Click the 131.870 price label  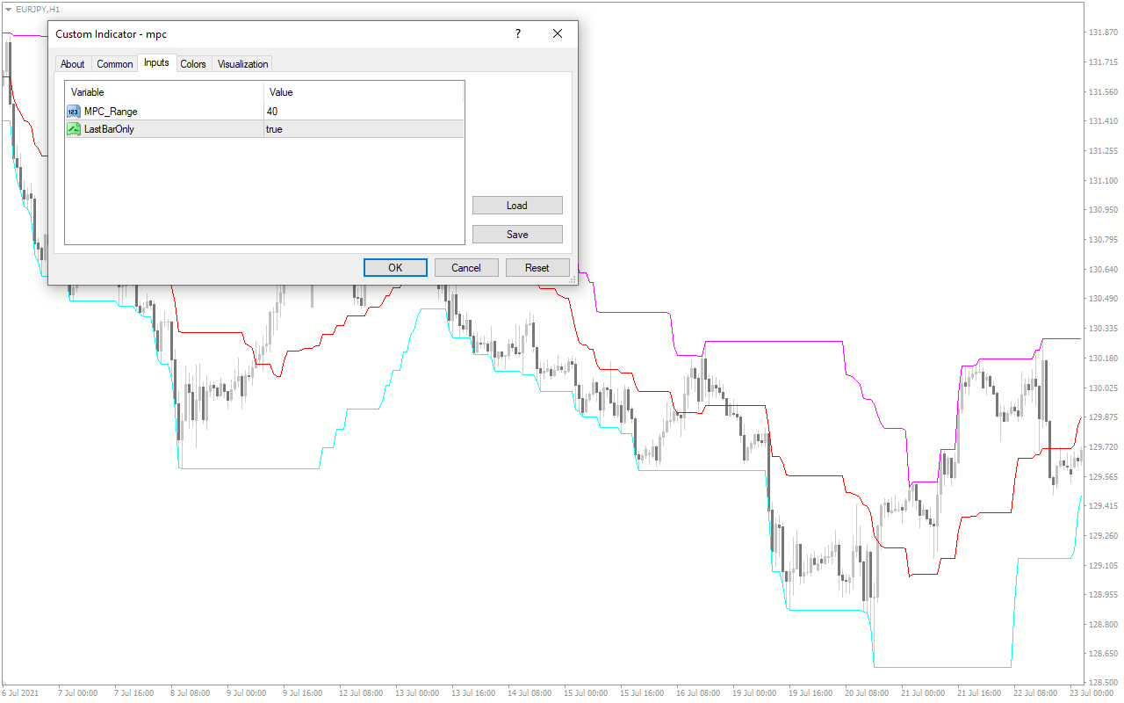click(1102, 33)
